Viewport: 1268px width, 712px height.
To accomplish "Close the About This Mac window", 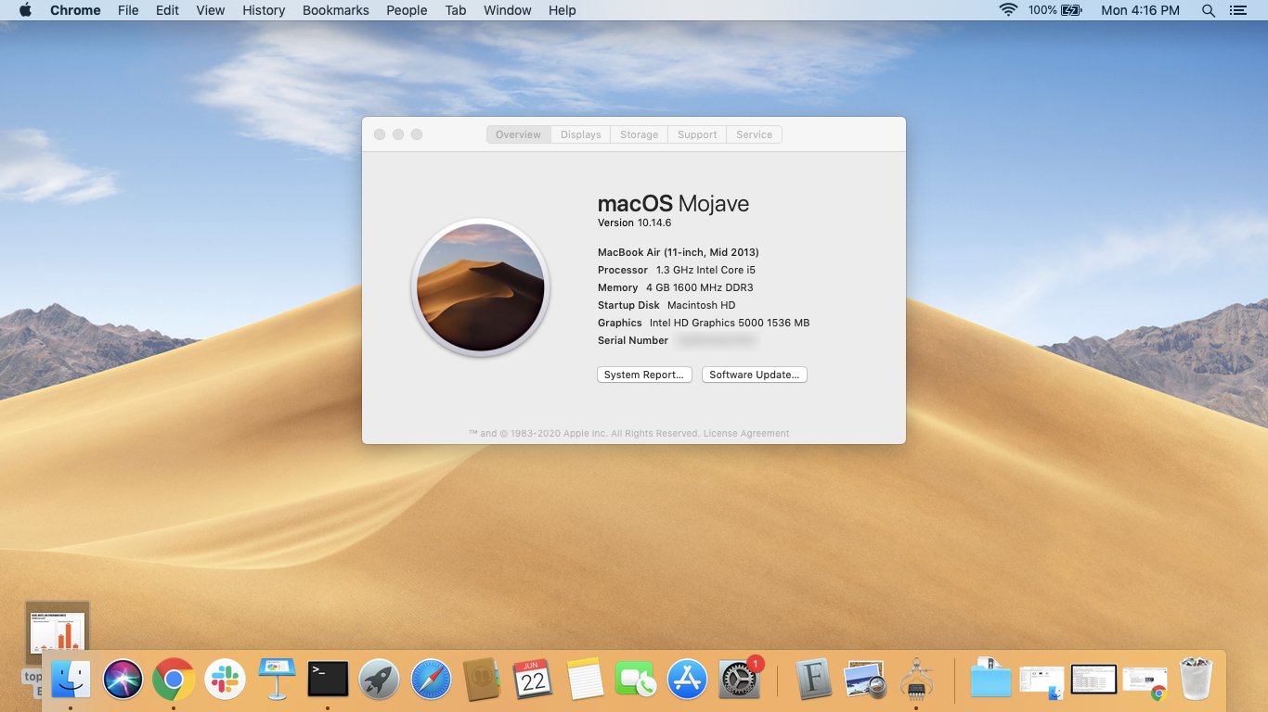I will pyautogui.click(x=380, y=134).
